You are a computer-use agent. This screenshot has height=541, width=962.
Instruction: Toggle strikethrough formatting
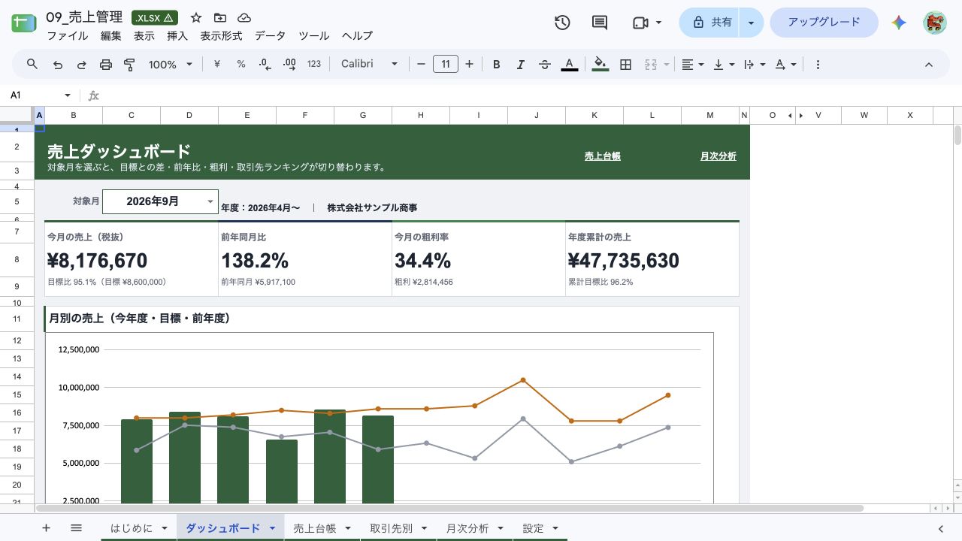[545, 65]
